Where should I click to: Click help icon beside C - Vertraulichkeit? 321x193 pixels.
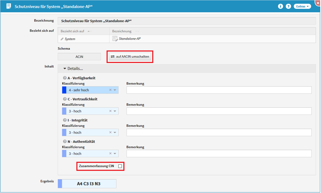click(x=65, y=99)
